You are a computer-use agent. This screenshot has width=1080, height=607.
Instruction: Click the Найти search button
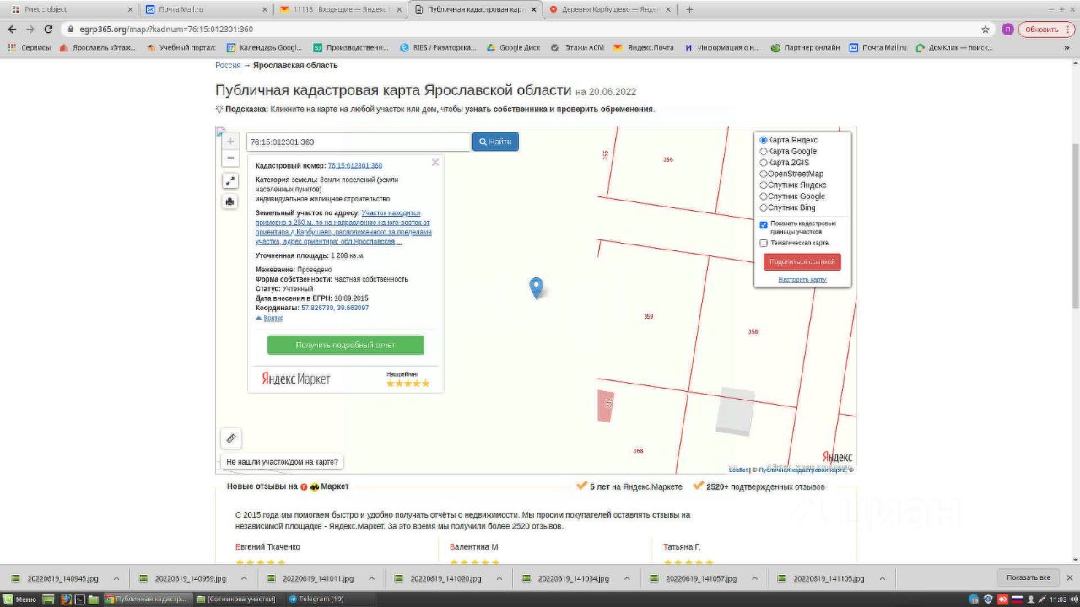pyautogui.click(x=495, y=142)
